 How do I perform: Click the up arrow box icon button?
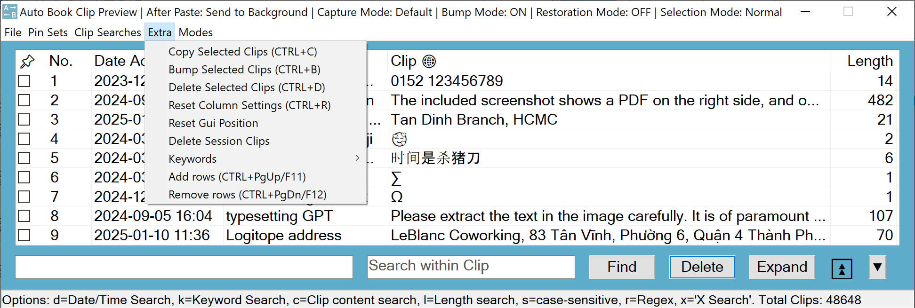(842, 268)
